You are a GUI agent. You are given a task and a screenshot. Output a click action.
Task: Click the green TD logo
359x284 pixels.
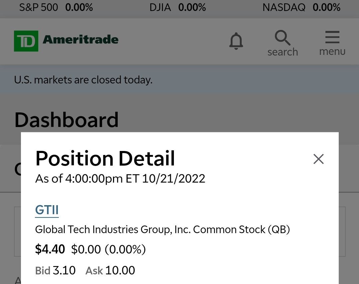point(26,41)
